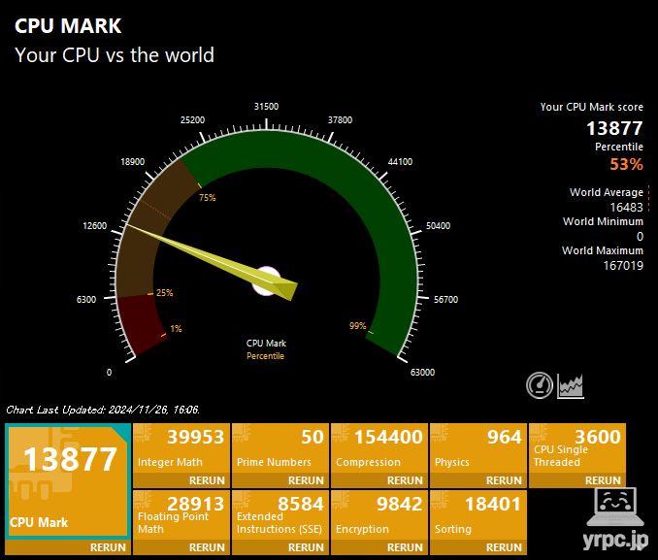This screenshot has width=658, height=560.
Task: Rerun the Sorting test
Action: click(504, 547)
